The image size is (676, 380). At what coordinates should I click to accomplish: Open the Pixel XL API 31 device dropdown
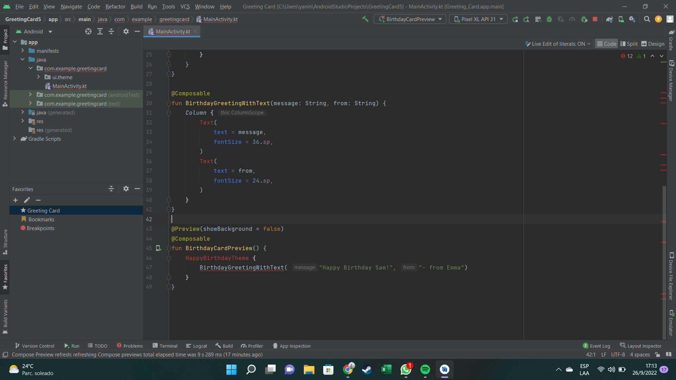point(478,19)
